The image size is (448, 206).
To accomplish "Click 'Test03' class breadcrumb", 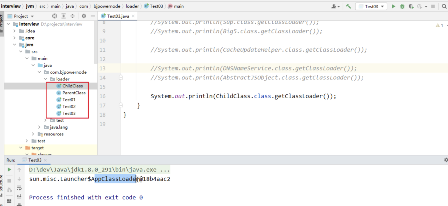I will (x=153, y=6).
